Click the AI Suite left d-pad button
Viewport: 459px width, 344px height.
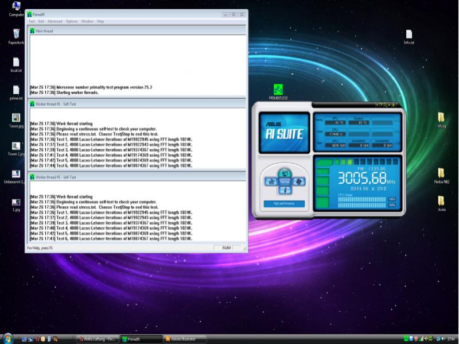tap(271, 181)
